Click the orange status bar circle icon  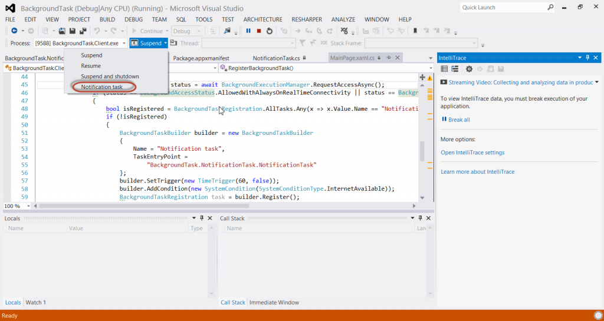pyautogui.click(x=598, y=316)
